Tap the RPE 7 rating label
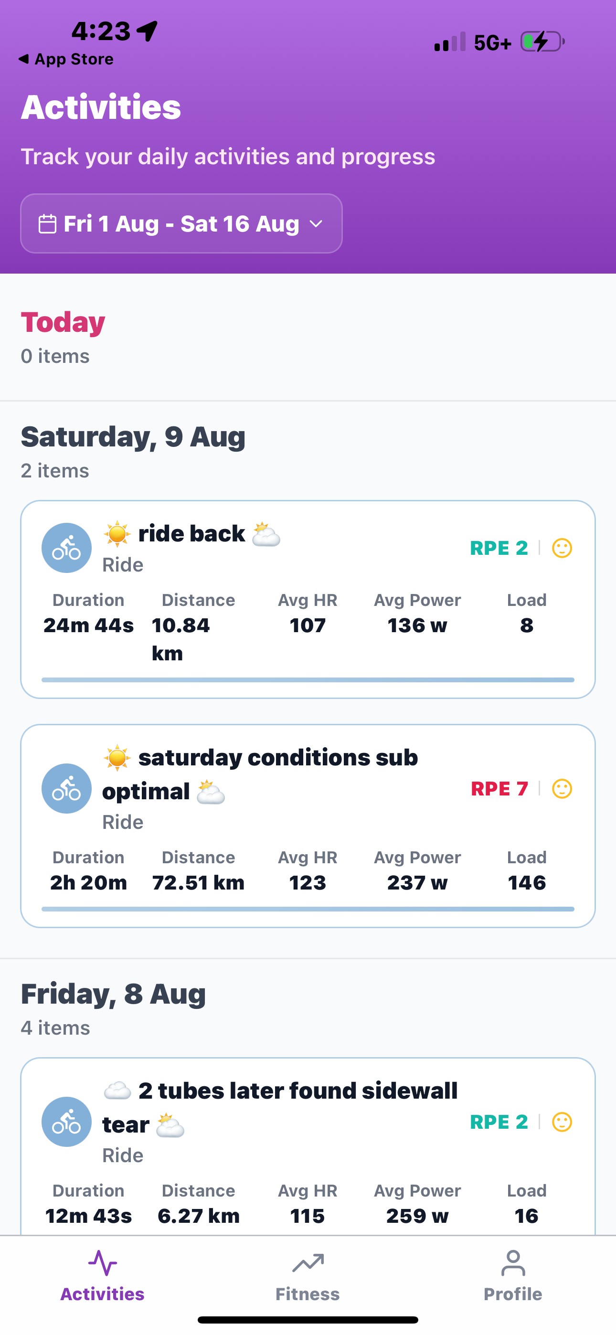 (x=499, y=788)
